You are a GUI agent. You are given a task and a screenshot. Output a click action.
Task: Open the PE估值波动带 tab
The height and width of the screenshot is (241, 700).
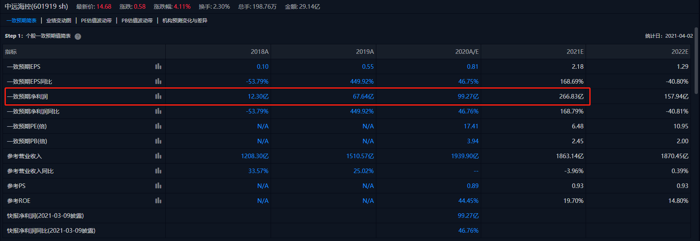(96, 21)
